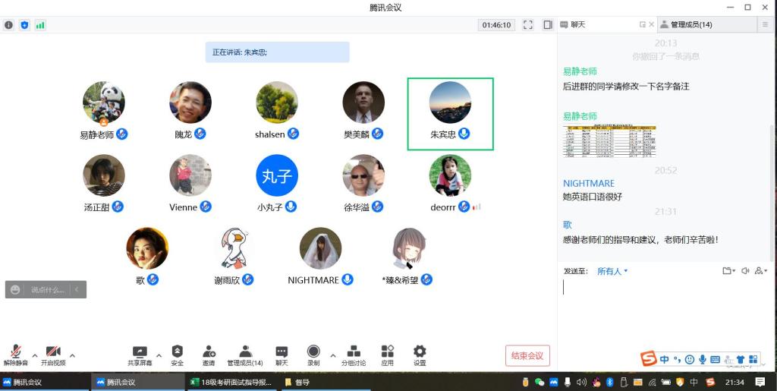Screen dimensions: 777x391
Task: Open the spreadsheet image thumbnail in chat
Action: click(x=609, y=141)
